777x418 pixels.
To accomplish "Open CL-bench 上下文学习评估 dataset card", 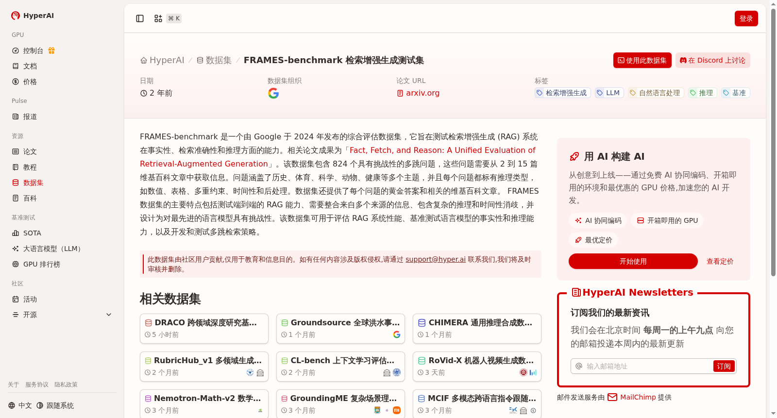I will pos(340,367).
